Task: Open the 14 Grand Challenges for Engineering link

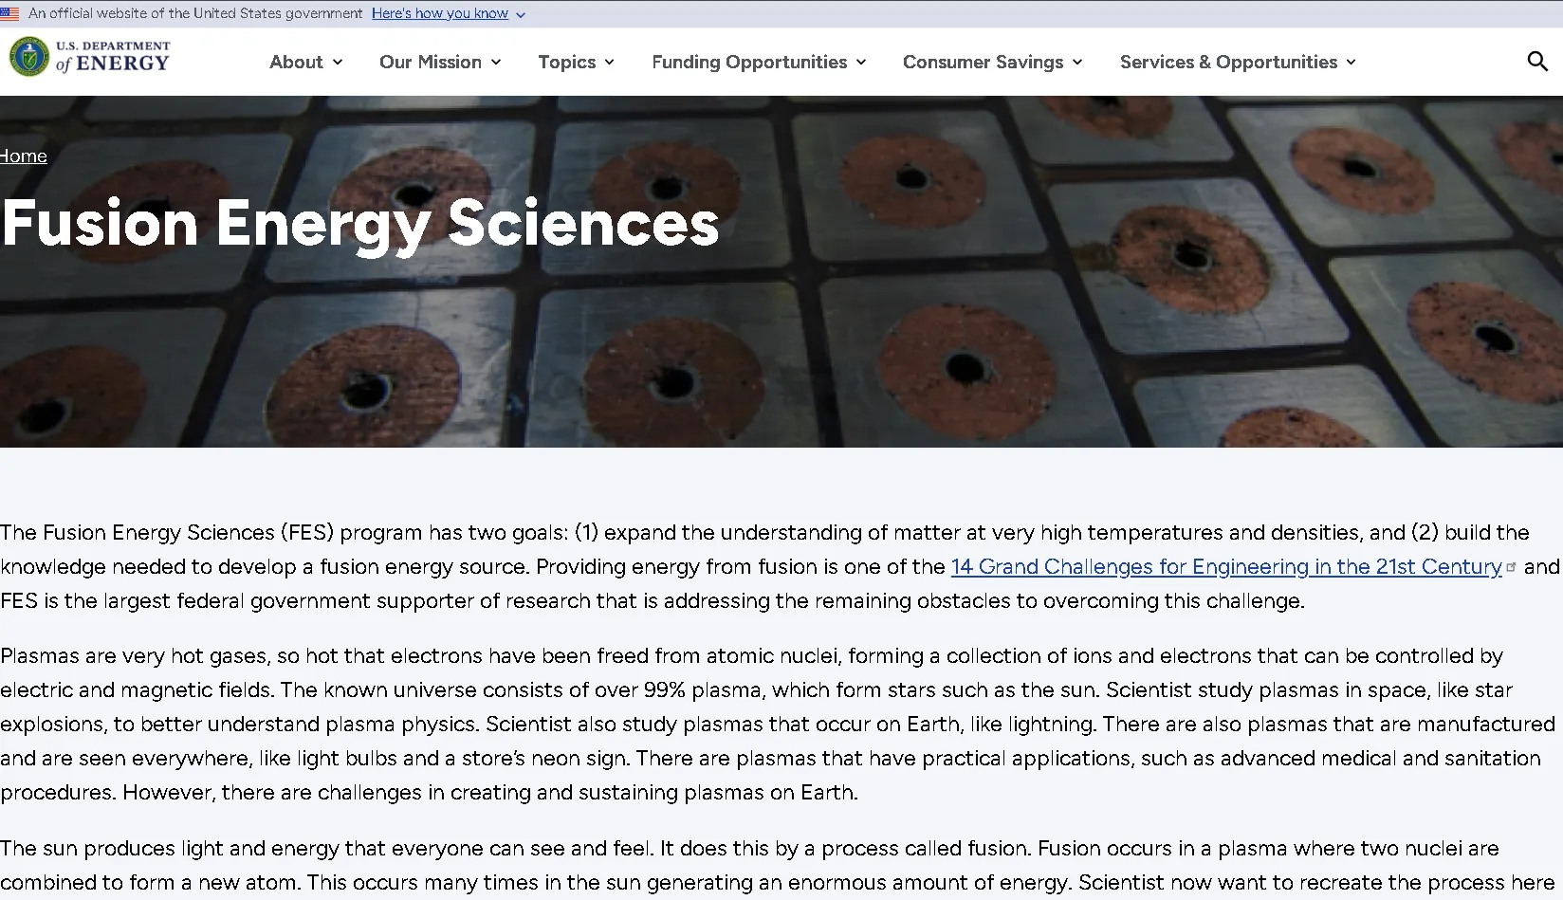Action: click(1223, 566)
